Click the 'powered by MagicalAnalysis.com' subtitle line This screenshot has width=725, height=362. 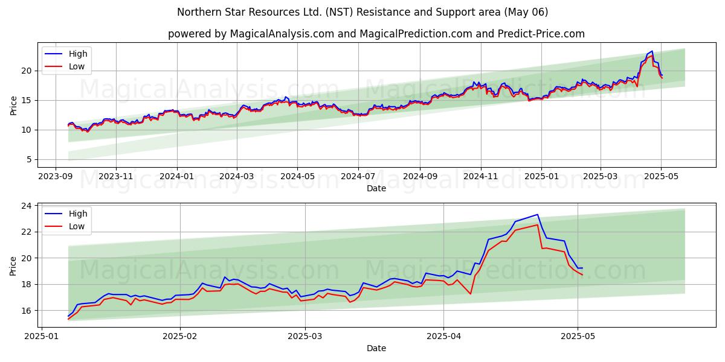pyautogui.click(x=376, y=34)
